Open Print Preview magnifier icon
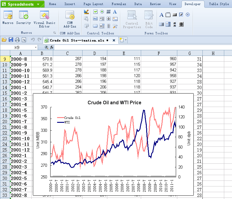Screen dimensions: 232x199 coord(24,40)
